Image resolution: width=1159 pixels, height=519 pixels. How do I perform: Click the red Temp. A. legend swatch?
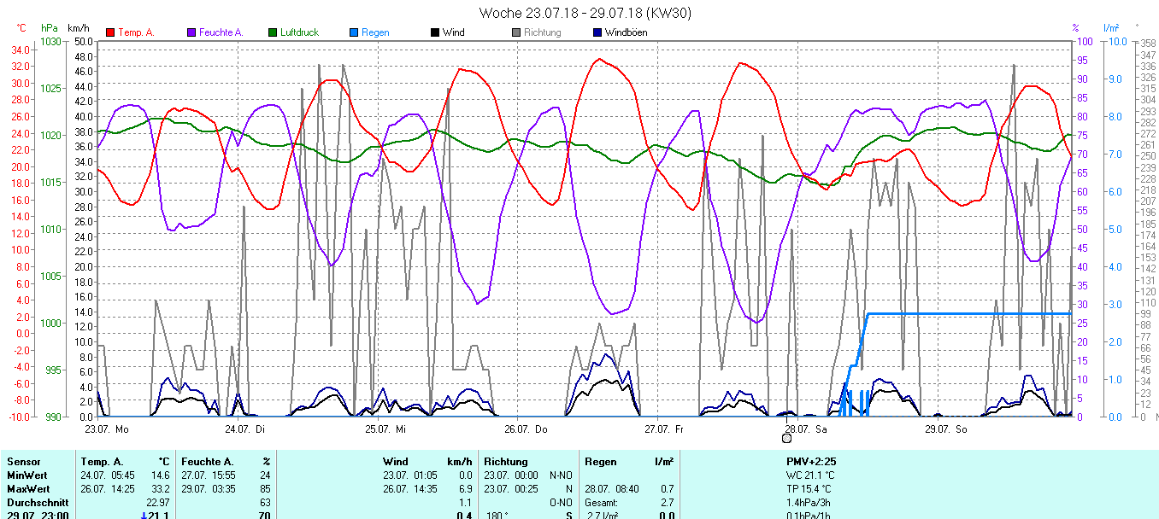[110, 32]
